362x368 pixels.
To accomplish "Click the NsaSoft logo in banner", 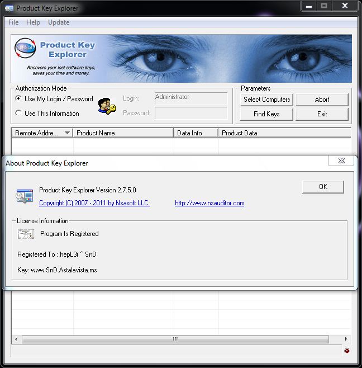I will [25, 48].
